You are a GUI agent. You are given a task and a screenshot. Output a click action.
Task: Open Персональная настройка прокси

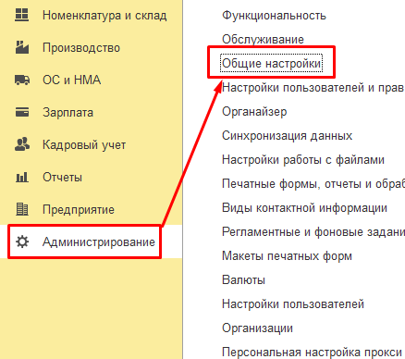[x=312, y=353]
